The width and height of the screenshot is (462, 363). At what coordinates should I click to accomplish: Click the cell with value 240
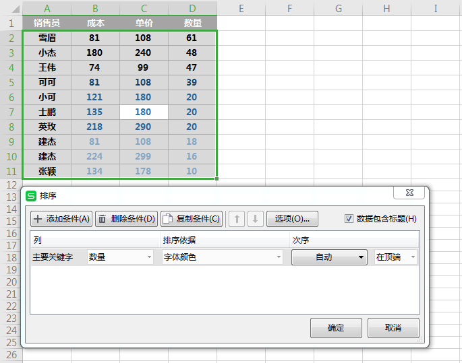pyautogui.click(x=144, y=53)
